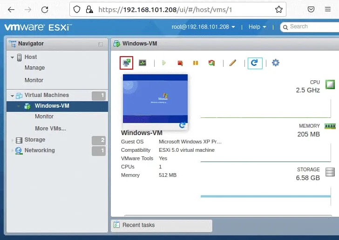Open the VM console icon

(x=126, y=63)
